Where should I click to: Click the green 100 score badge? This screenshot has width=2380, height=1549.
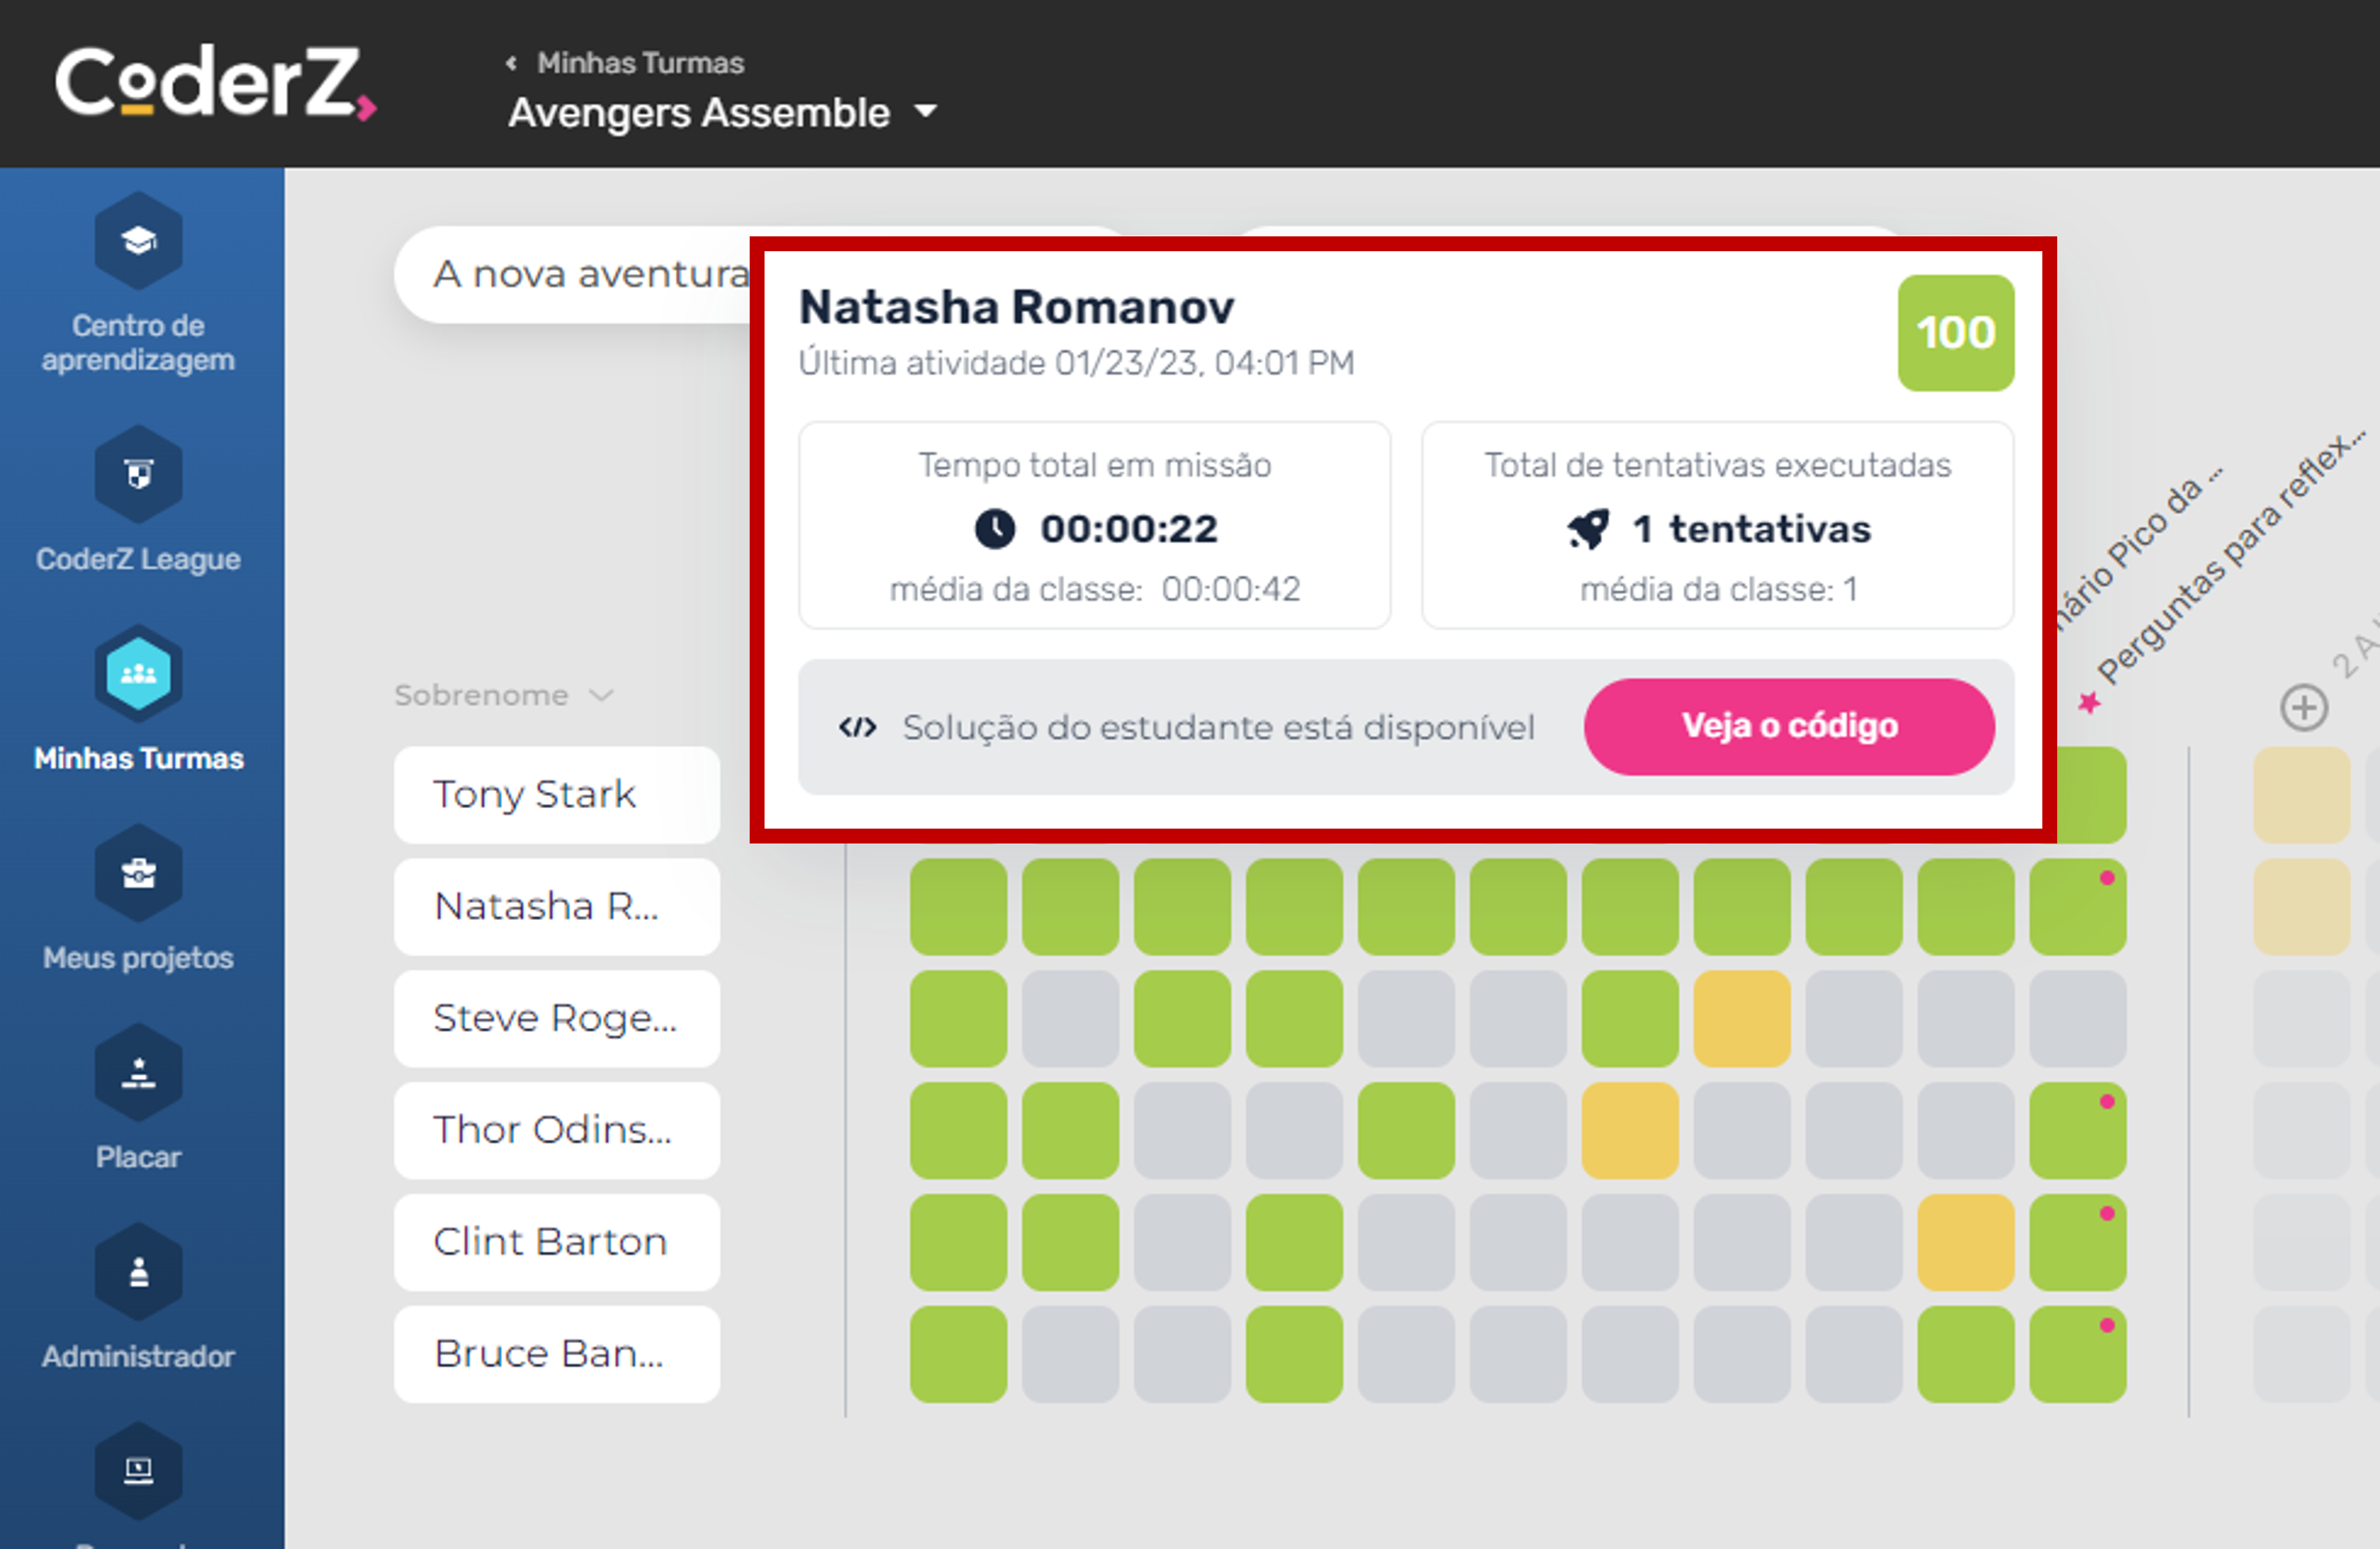click(1955, 333)
